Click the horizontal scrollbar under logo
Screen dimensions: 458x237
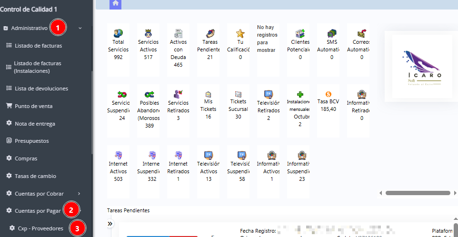click(x=417, y=193)
